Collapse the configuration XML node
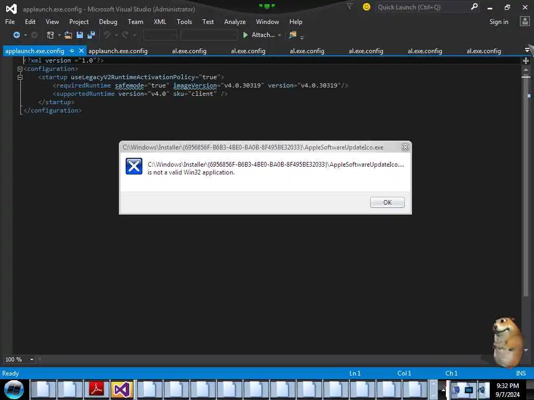 point(20,69)
